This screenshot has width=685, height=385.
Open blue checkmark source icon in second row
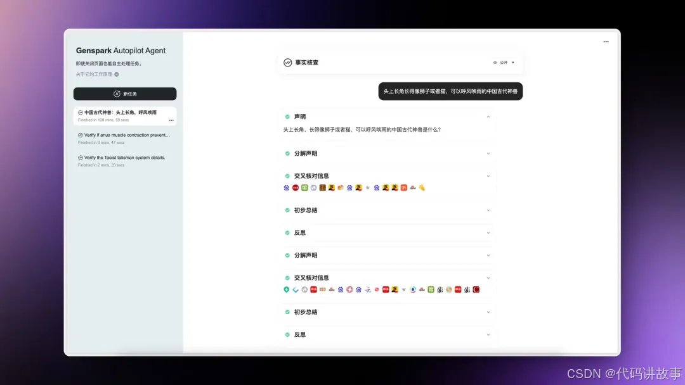point(296,289)
